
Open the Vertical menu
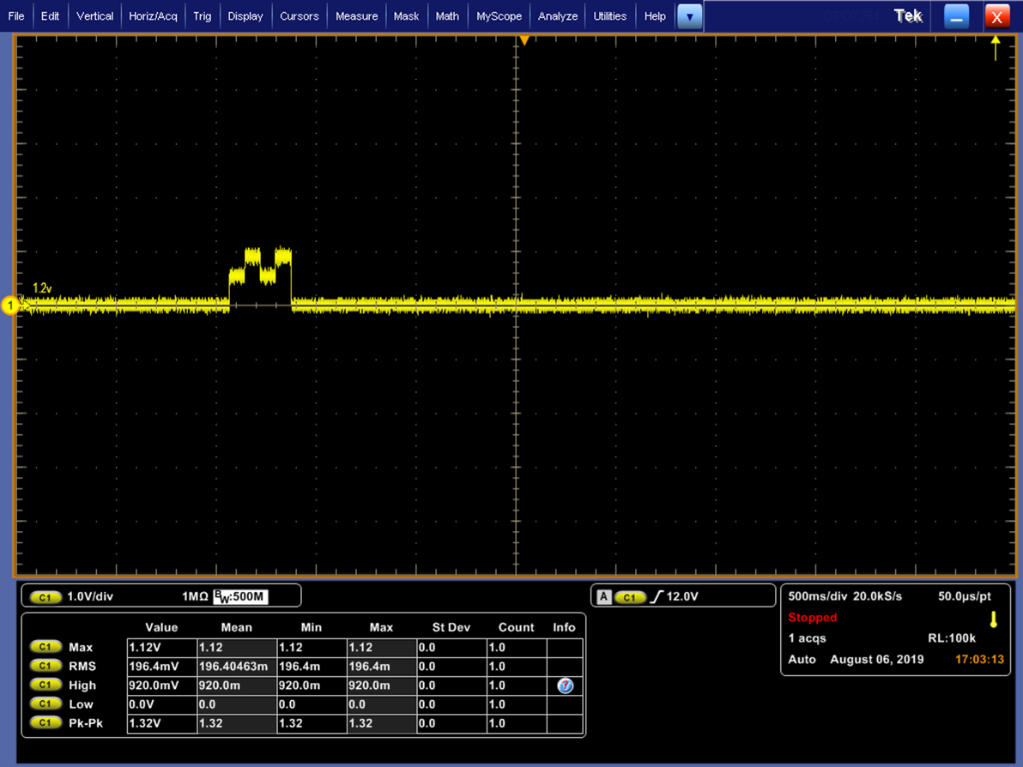pos(94,16)
